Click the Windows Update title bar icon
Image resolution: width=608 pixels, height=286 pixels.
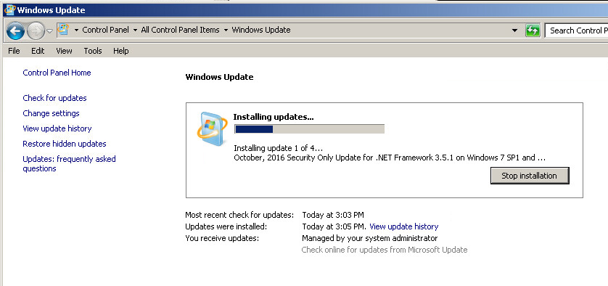point(9,9)
